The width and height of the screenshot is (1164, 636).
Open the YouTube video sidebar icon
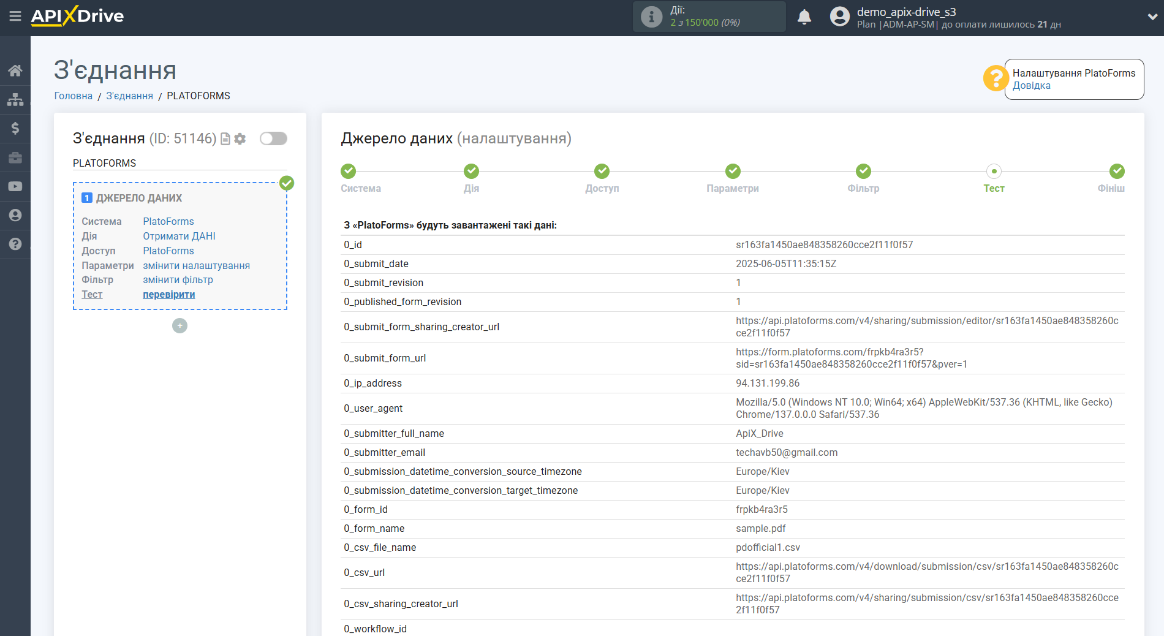15,186
